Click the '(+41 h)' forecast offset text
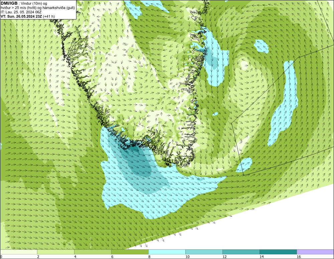Image resolution: width=334 pixels, height=259 pixels. click(x=49, y=16)
